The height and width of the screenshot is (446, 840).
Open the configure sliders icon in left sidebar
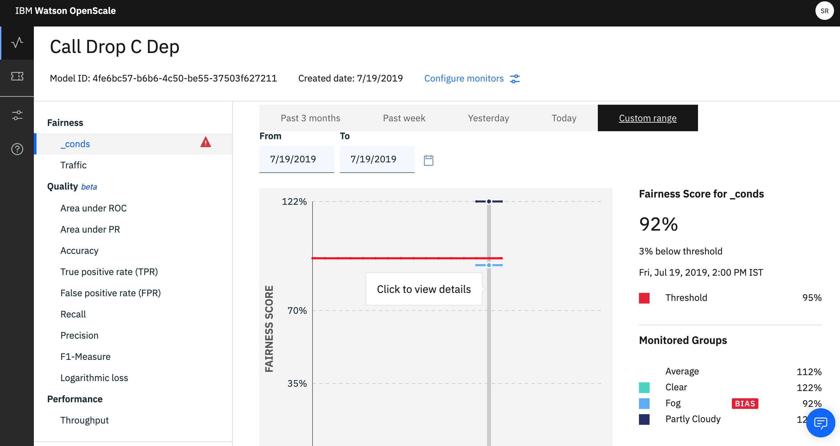pyautogui.click(x=17, y=115)
